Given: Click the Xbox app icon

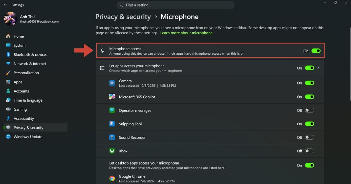Looking at the screenshot, I should pyautogui.click(x=112, y=151).
